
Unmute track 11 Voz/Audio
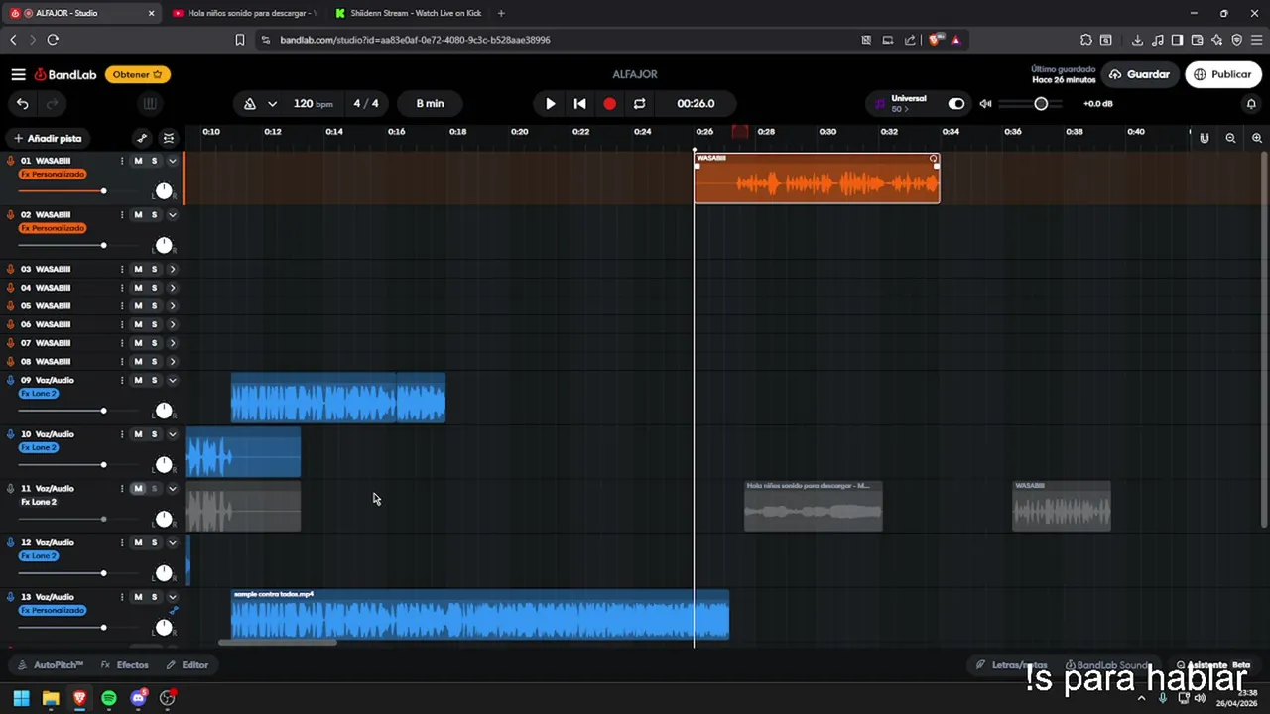pyautogui.click(x=138, y=488)
